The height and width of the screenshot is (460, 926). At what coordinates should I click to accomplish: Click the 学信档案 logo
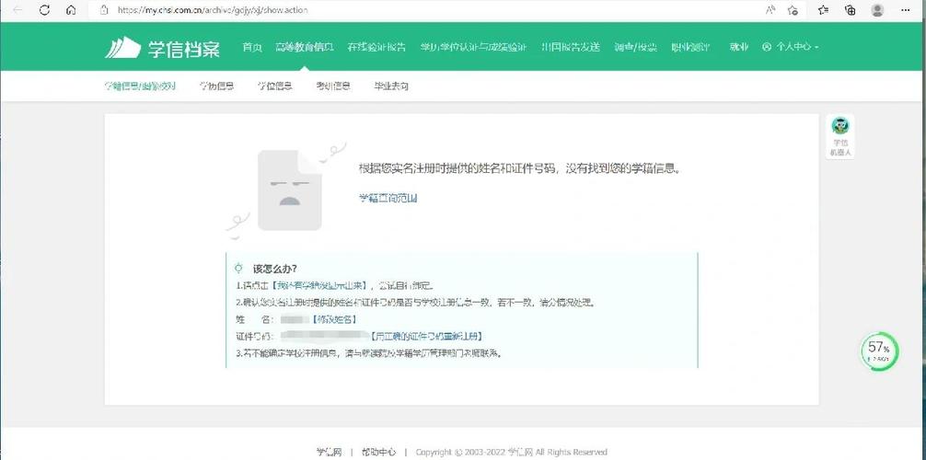click(162, 48)
